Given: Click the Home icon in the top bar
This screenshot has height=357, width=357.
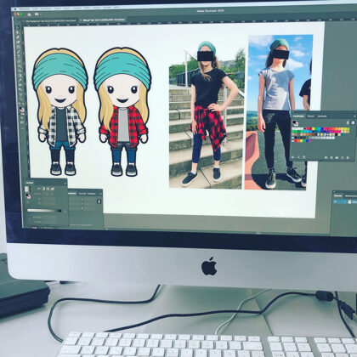Looking at the screenshot, I should [29, 14].
